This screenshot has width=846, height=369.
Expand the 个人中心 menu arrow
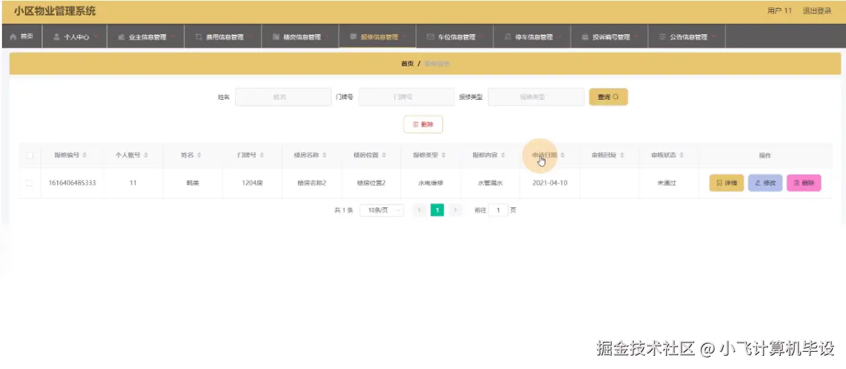click(x=96, y=37)
